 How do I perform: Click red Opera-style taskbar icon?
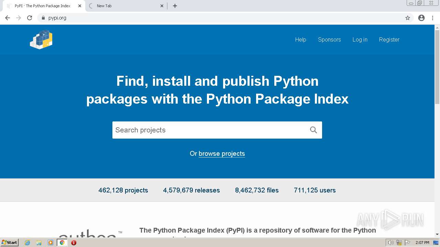(x=74, y=243)
